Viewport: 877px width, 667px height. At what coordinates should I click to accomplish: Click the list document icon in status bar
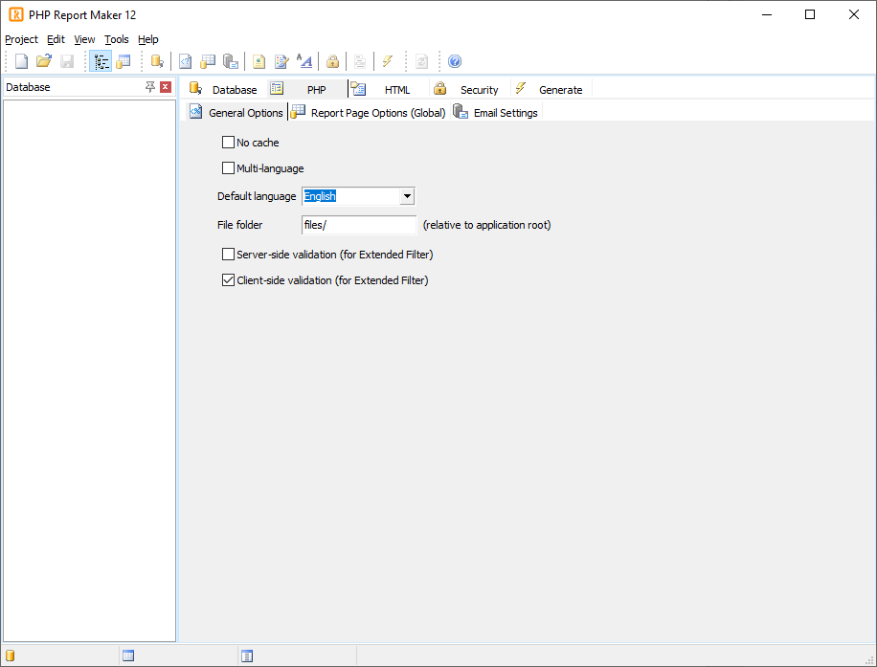coord(247,656)
